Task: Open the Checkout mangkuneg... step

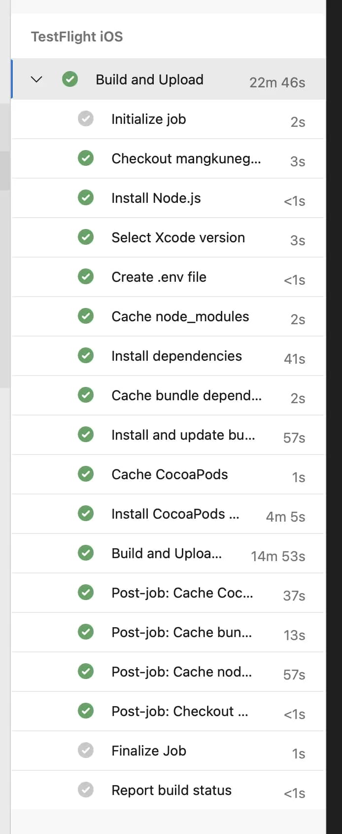Action: tap(168, 158)
